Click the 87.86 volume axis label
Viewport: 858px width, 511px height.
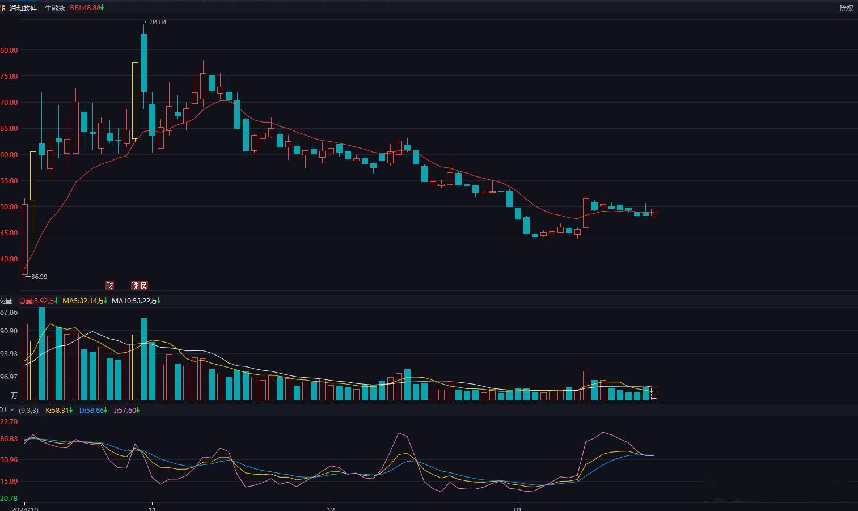tap(9, 312)
